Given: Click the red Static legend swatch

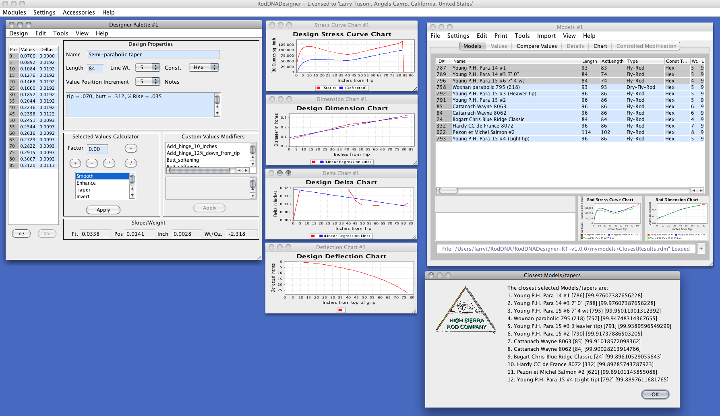Looking at the screenshot, I should [x=319, y=88].
